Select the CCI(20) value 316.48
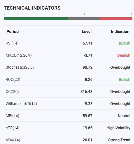 86,92
